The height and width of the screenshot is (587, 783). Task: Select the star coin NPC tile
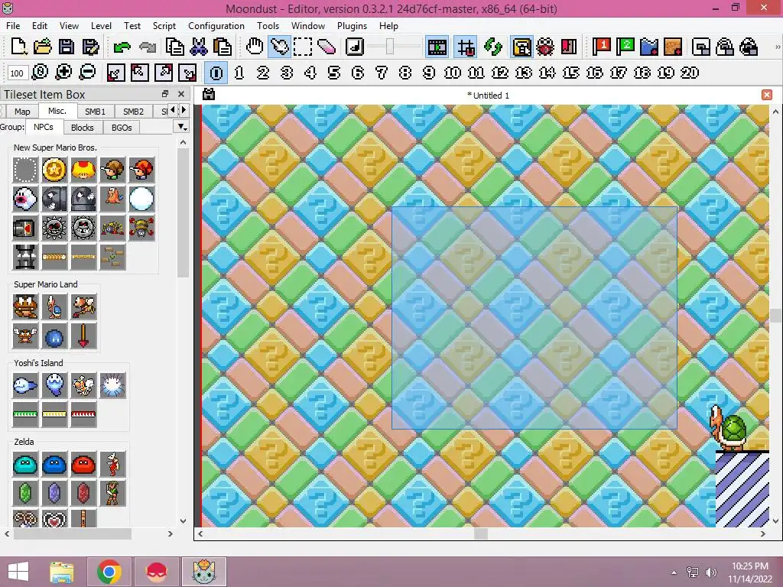[x=54, y=170]
